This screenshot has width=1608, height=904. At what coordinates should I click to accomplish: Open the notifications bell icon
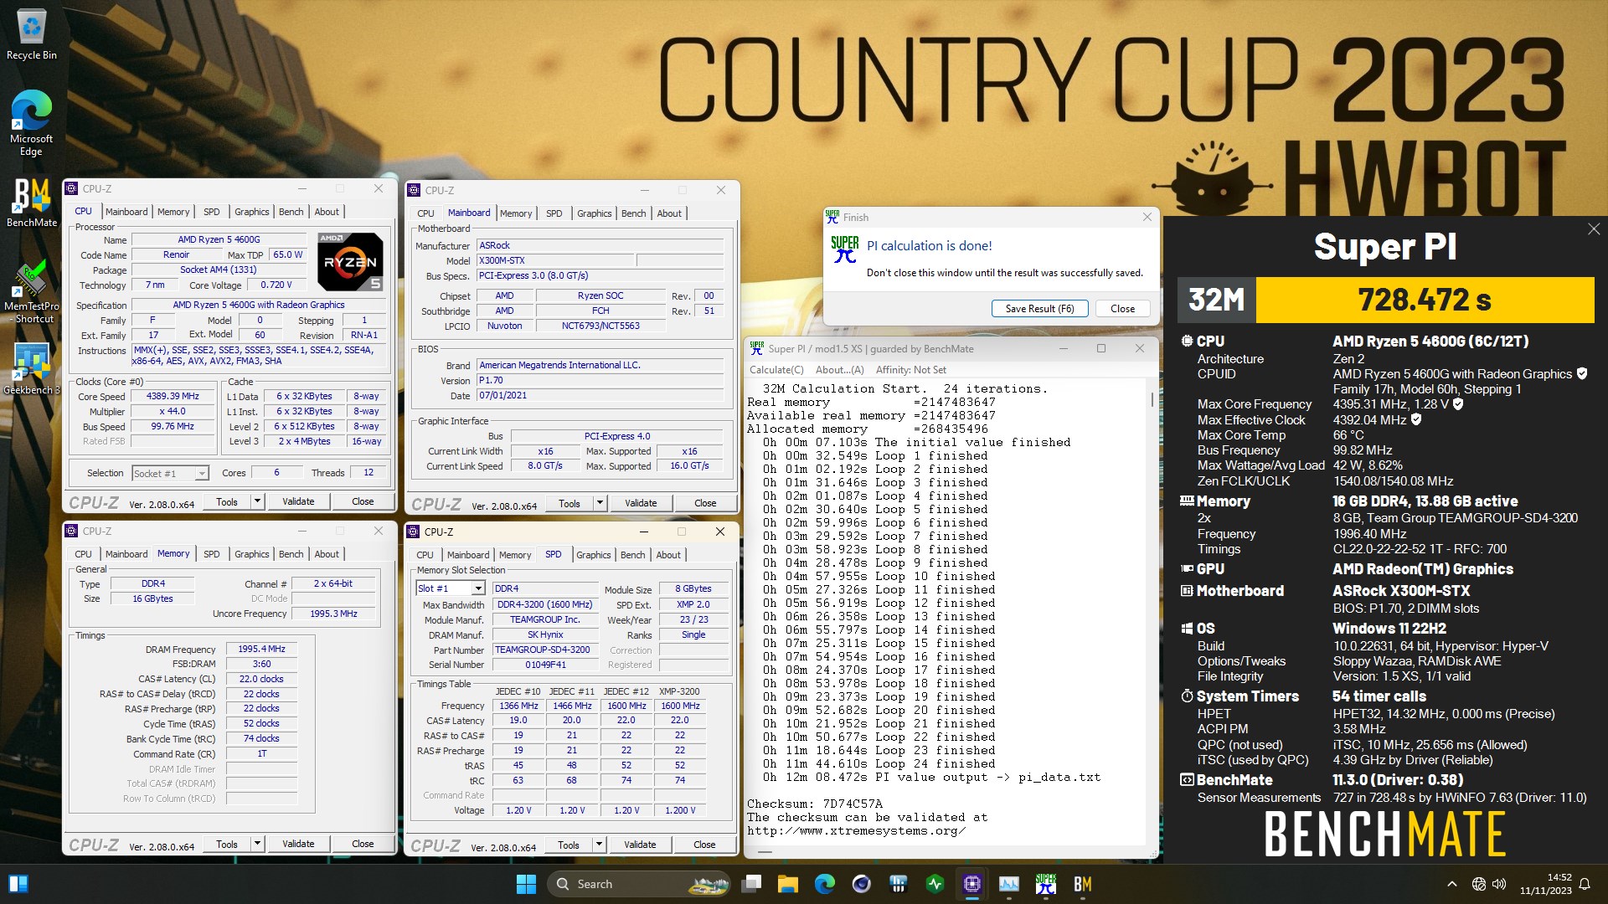1585,884
